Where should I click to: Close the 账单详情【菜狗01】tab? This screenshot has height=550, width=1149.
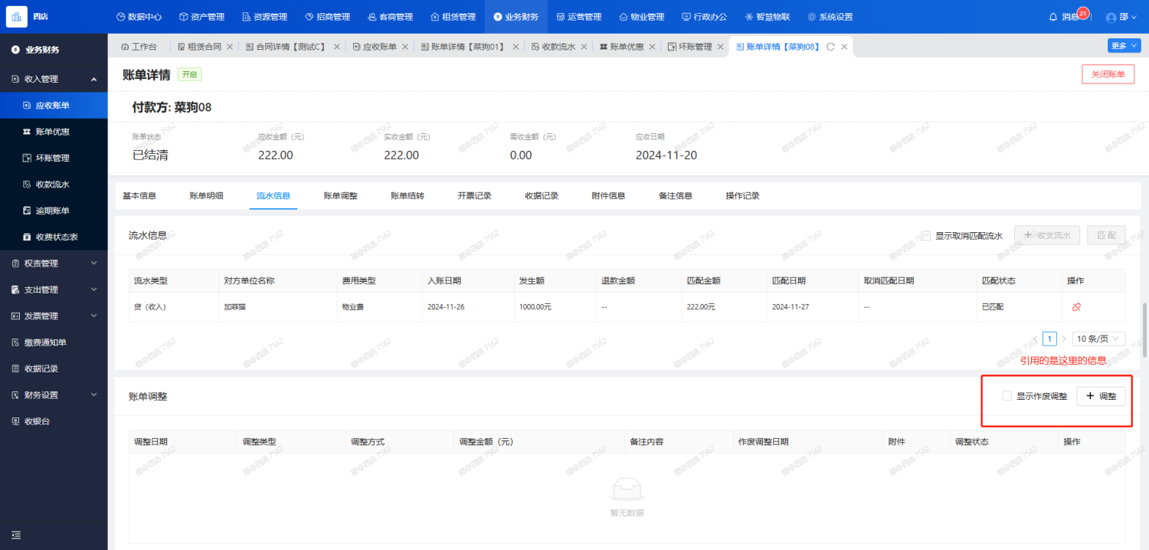tap(515, 47)
